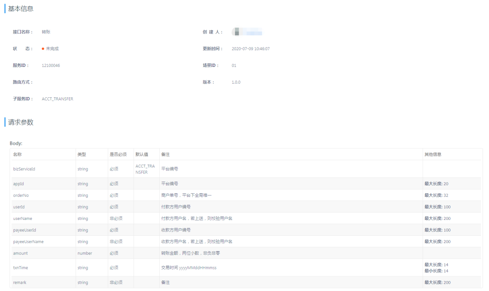Click the 必须 label in the appId row
489x291 pixels.
(115, 183)
